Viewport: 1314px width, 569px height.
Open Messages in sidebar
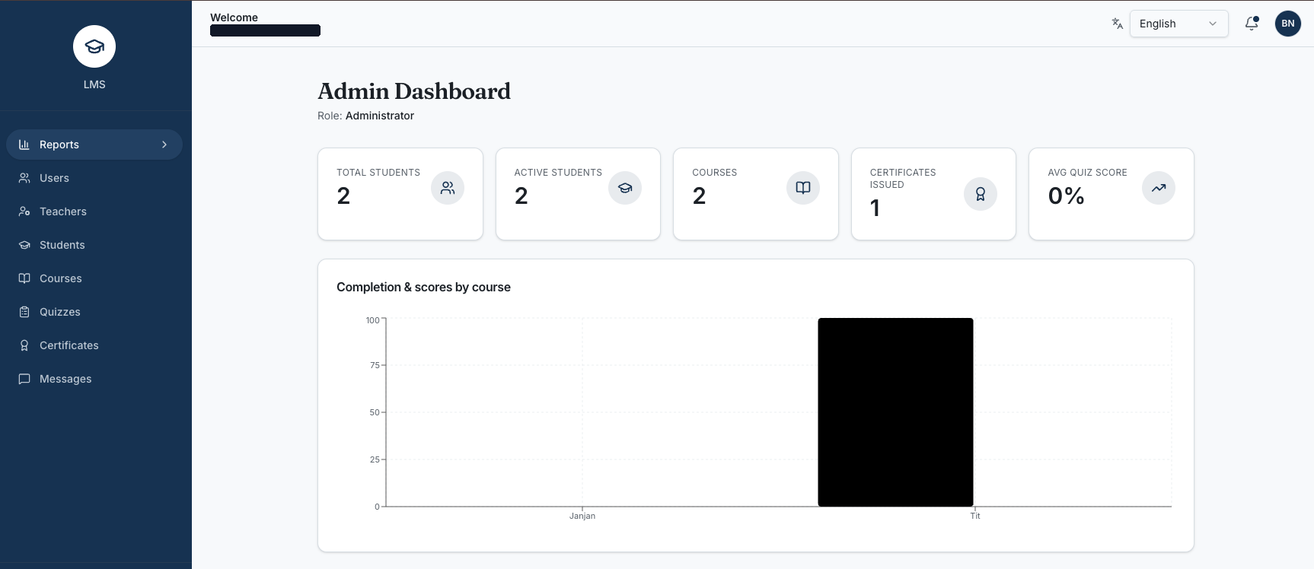click(x=94, y=379)
